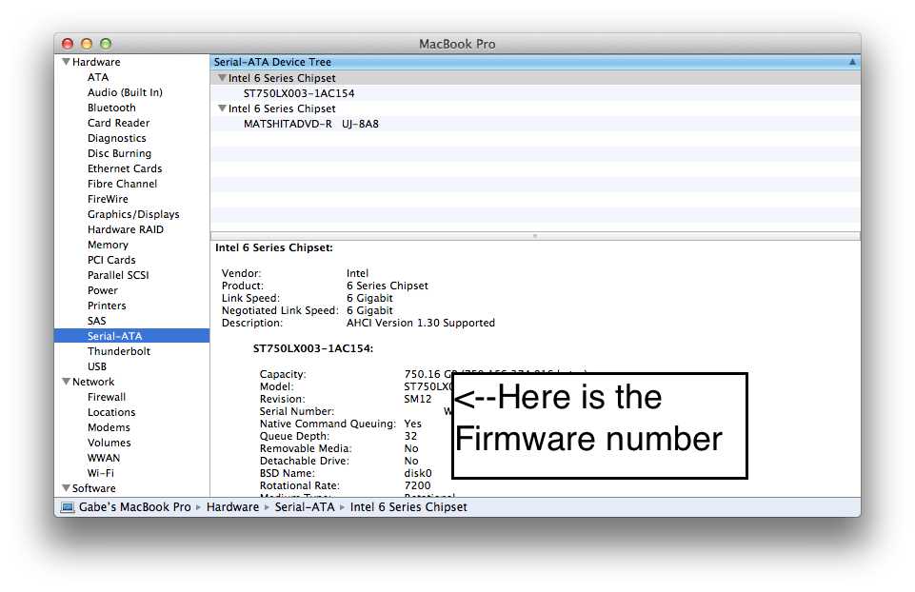
Task: Select Graphics/Displays in sidebar
Action: 133,214
